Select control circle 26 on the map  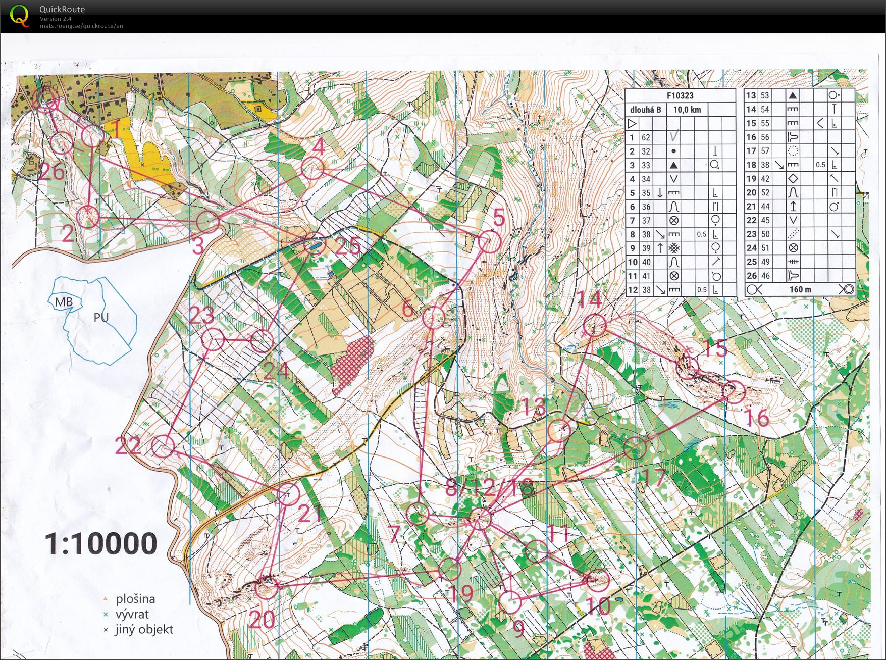(61, 143)
